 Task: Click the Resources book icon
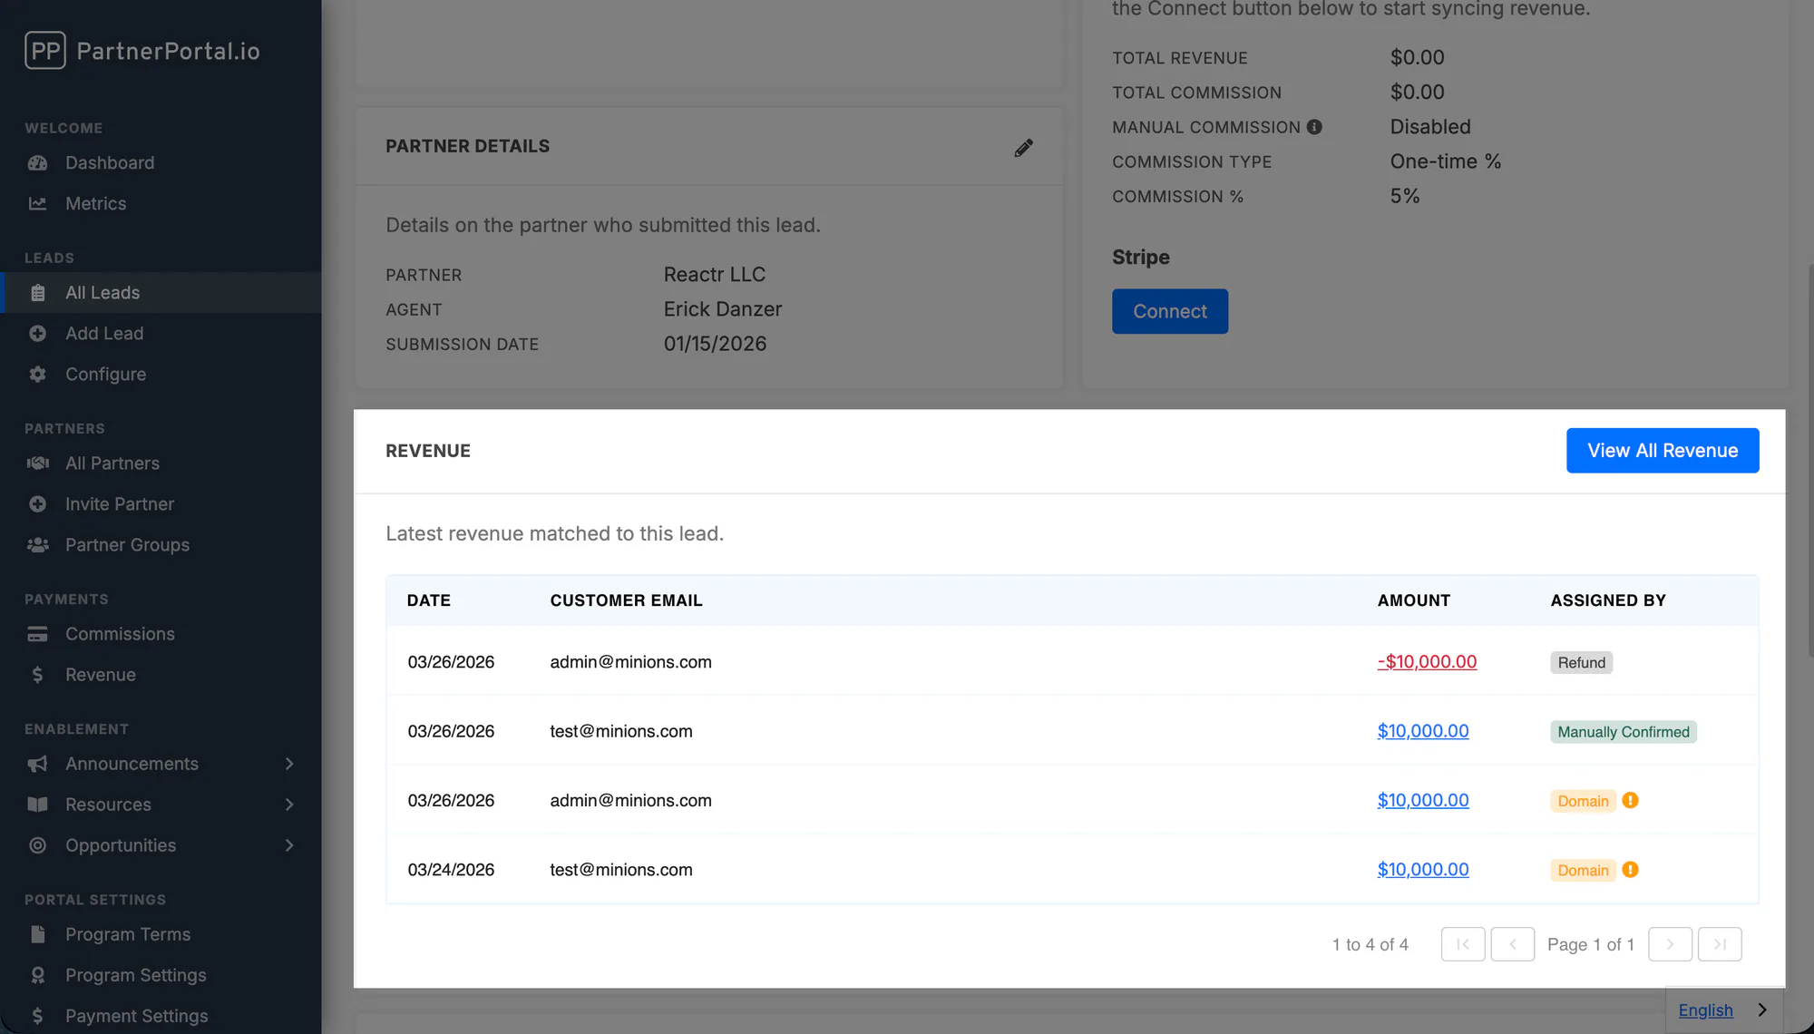[37, 805]
